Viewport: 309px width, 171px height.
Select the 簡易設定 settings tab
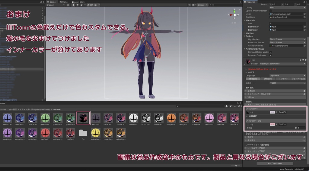tap(253, 79)
